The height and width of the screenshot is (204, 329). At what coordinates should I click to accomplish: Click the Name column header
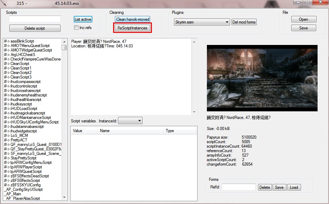click(130, 131)
